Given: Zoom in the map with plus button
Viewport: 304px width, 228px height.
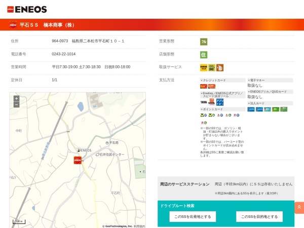Looking at the screenshot, I should 17,98.
